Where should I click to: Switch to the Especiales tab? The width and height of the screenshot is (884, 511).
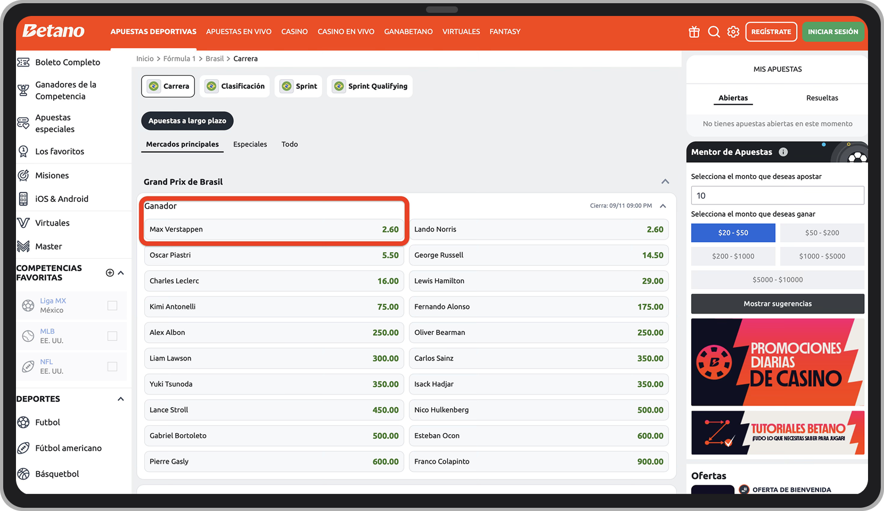(250, 144)
